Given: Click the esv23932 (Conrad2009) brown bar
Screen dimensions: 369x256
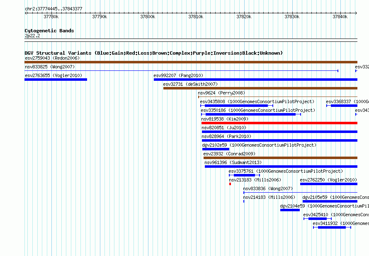Looking at the screenshot, I should click(x=281, y=158).
